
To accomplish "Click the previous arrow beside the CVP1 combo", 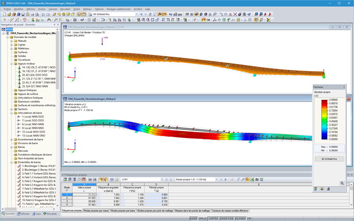I will click(x=167, y=180).
